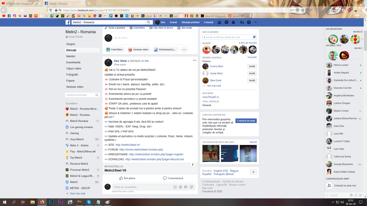Image resolution: width=367 pixels, height=206 pixels.
Task: Open Skype from the taskbar
Action: [89, 202]
